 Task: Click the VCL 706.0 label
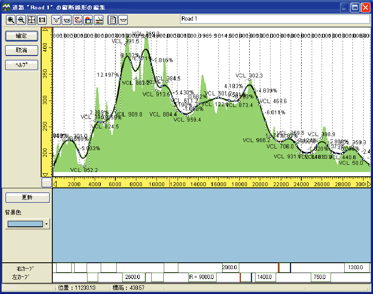pyautogui.click(x=280, y=146)
